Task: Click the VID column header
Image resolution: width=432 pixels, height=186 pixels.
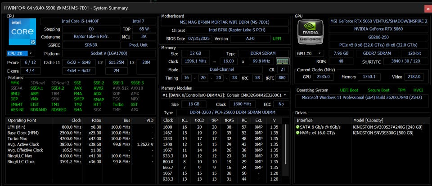Action: click(x=144, y=120)
